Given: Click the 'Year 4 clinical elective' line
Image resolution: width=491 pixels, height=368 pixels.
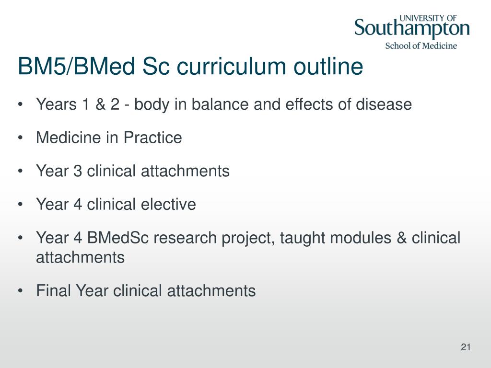Looking at the screenshot, I should (x=116, y=204).
